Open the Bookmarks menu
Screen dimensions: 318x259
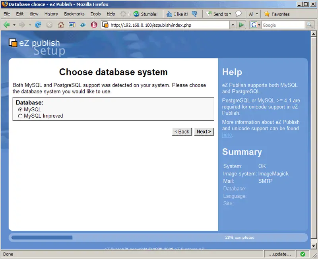pos(74,14)
